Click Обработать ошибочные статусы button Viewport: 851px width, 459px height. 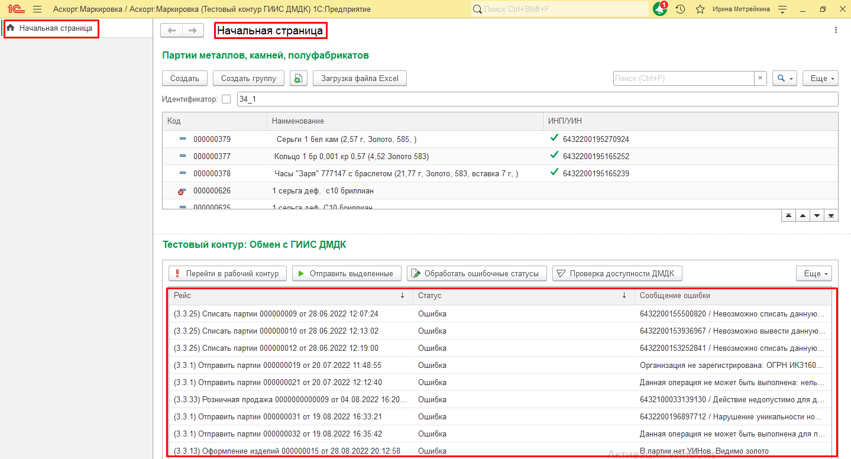[x=477, y=273]
